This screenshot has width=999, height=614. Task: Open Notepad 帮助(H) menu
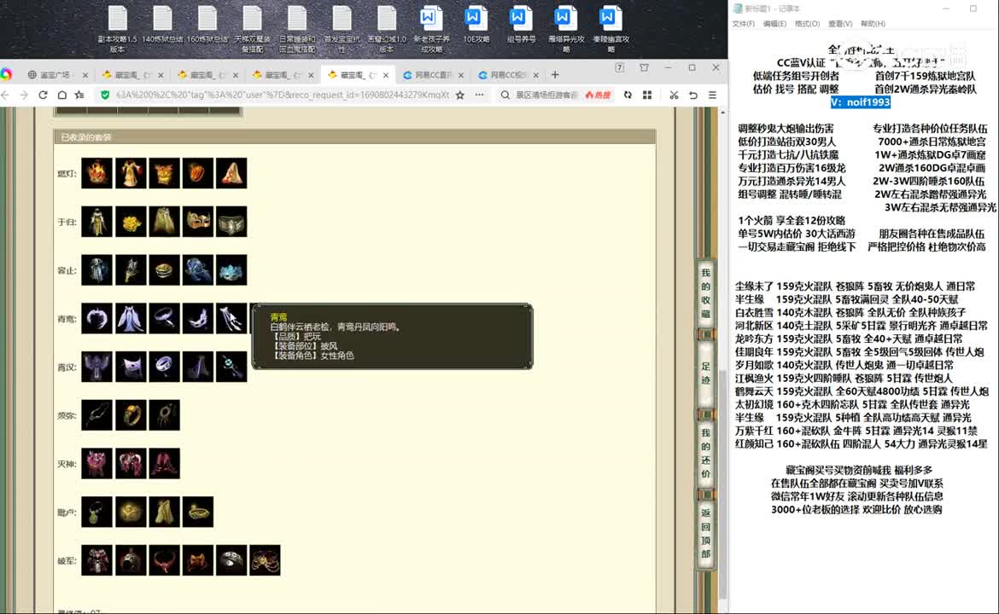tap(873, 24)
